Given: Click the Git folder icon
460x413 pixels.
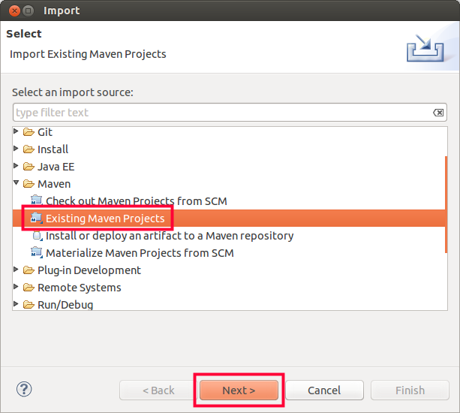Looking at the screenshot, I should [29, 132].
